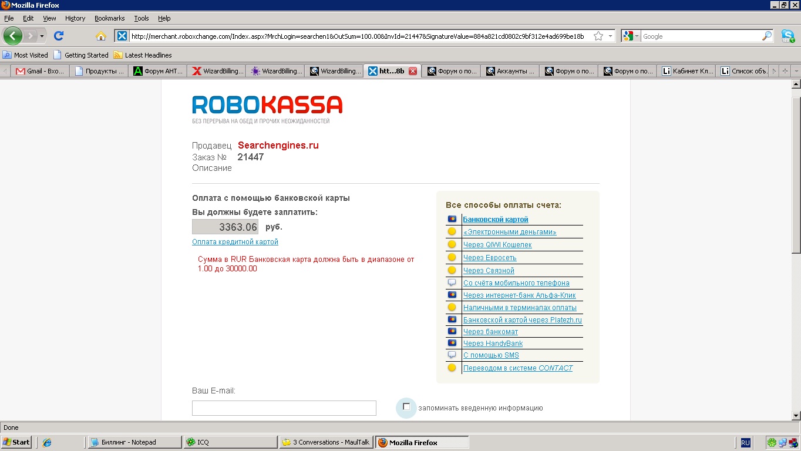Launch Internet Explorer from quick launch

tap(47, 442)
